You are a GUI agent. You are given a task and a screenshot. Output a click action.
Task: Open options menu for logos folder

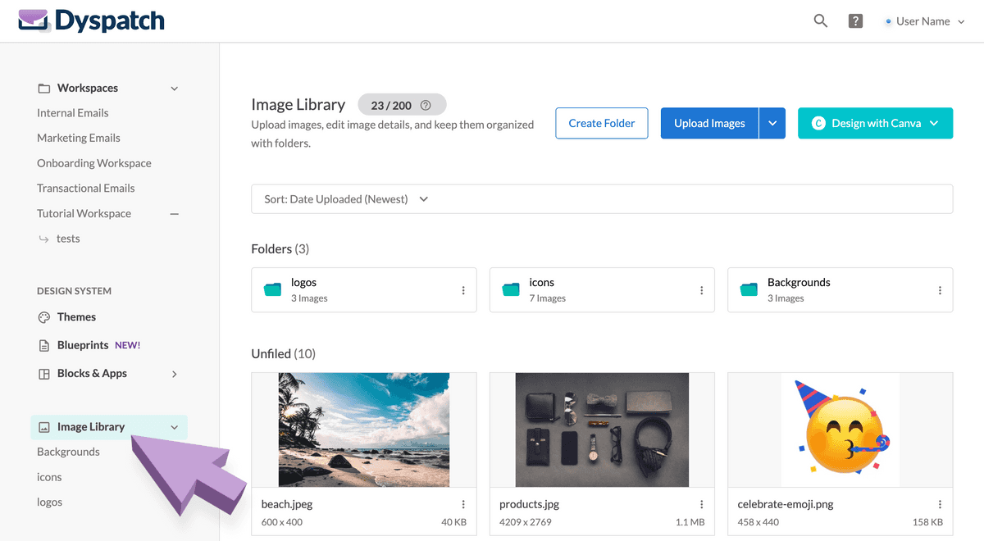pos(463,290)
